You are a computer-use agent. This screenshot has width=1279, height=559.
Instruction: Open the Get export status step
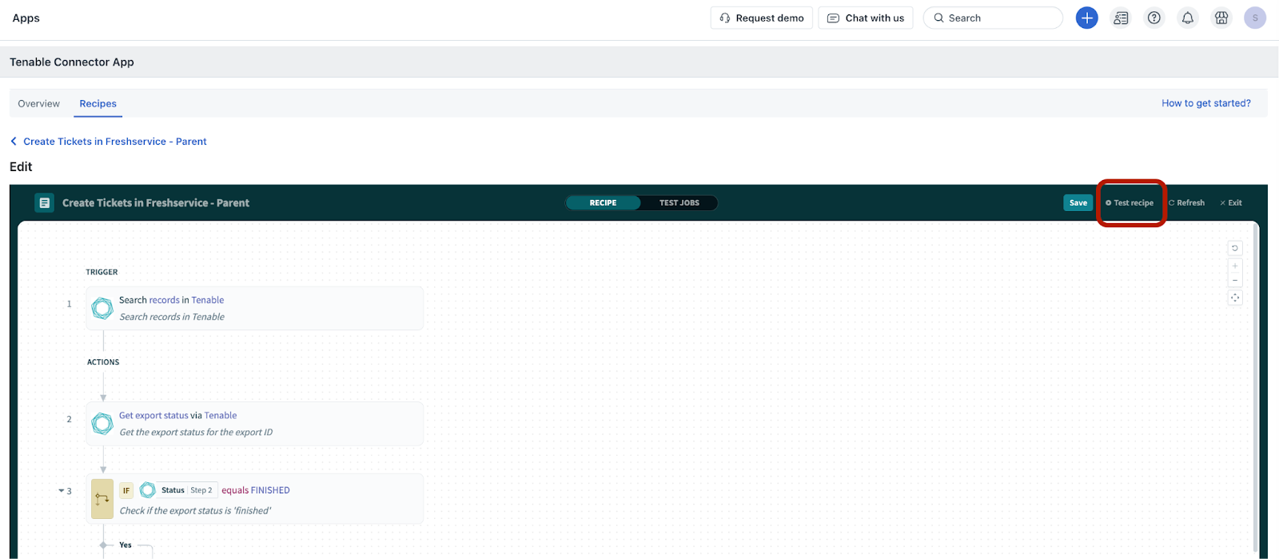(x=255, y=423)
